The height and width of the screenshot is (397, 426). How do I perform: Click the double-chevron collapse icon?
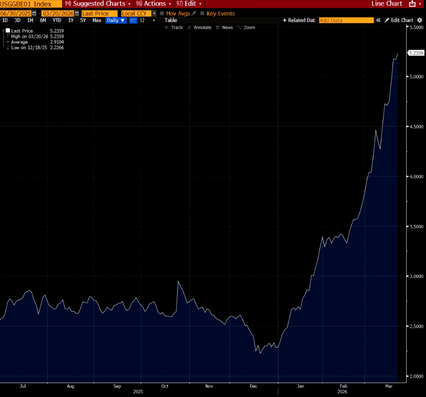tap(379, 20)
